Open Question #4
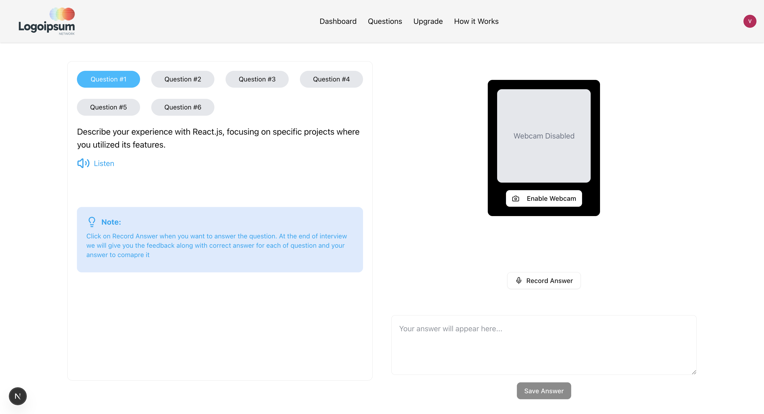 (331, 79)
